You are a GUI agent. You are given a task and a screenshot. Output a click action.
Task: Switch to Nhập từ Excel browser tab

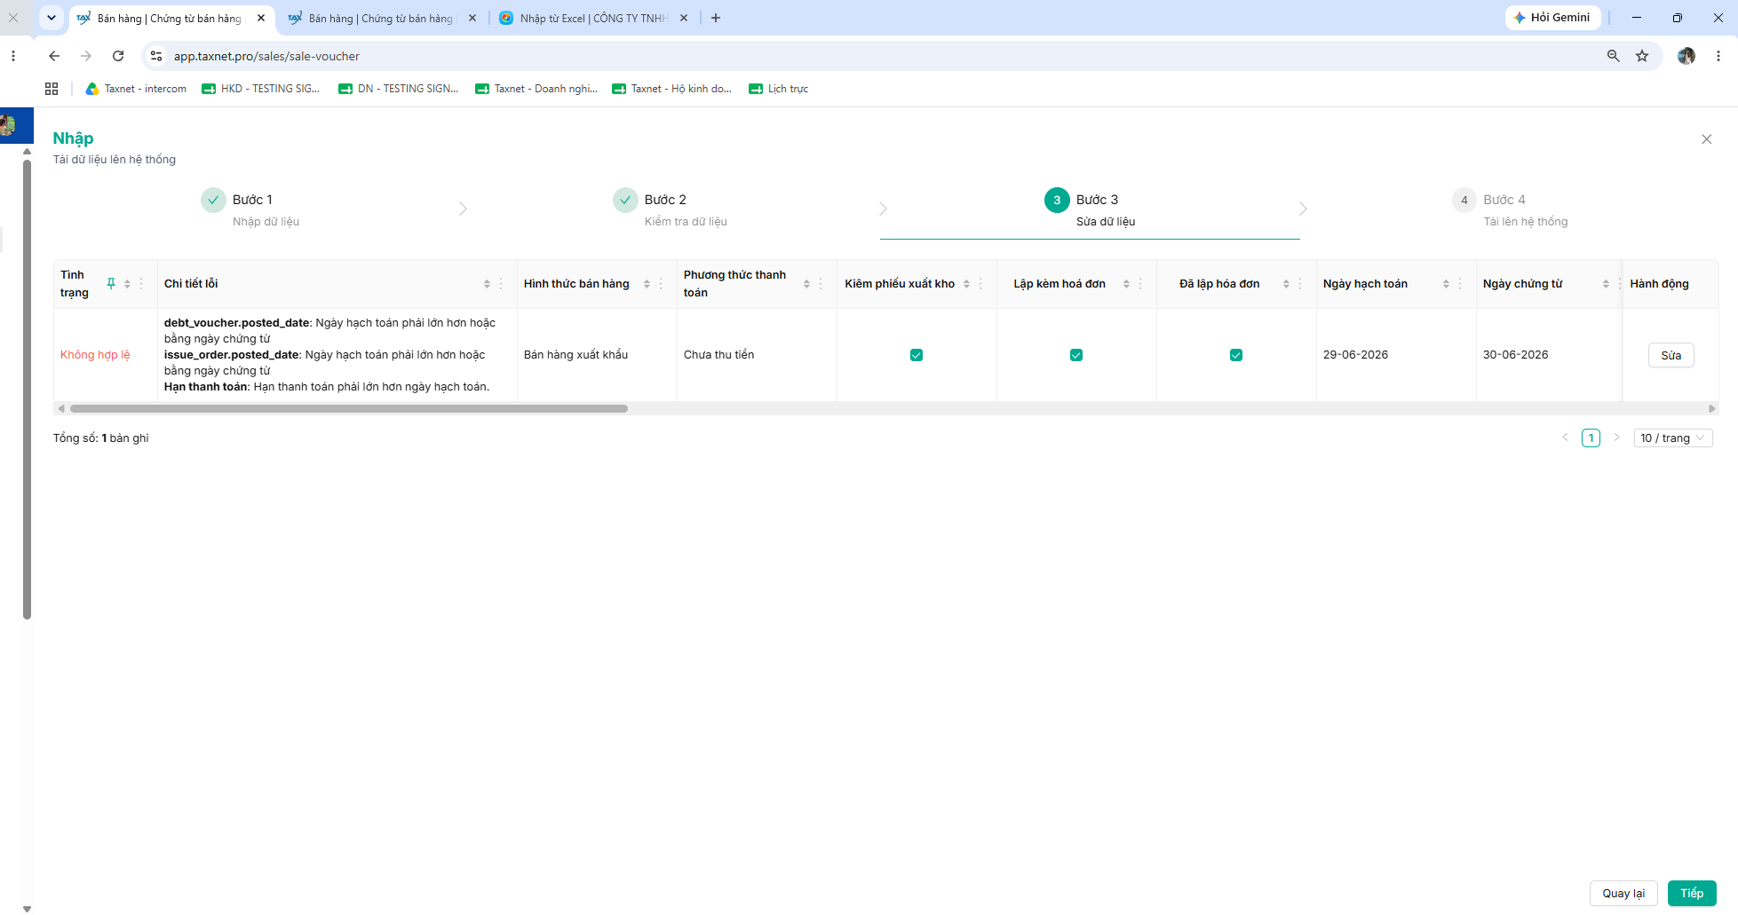[x=593, y=18]
